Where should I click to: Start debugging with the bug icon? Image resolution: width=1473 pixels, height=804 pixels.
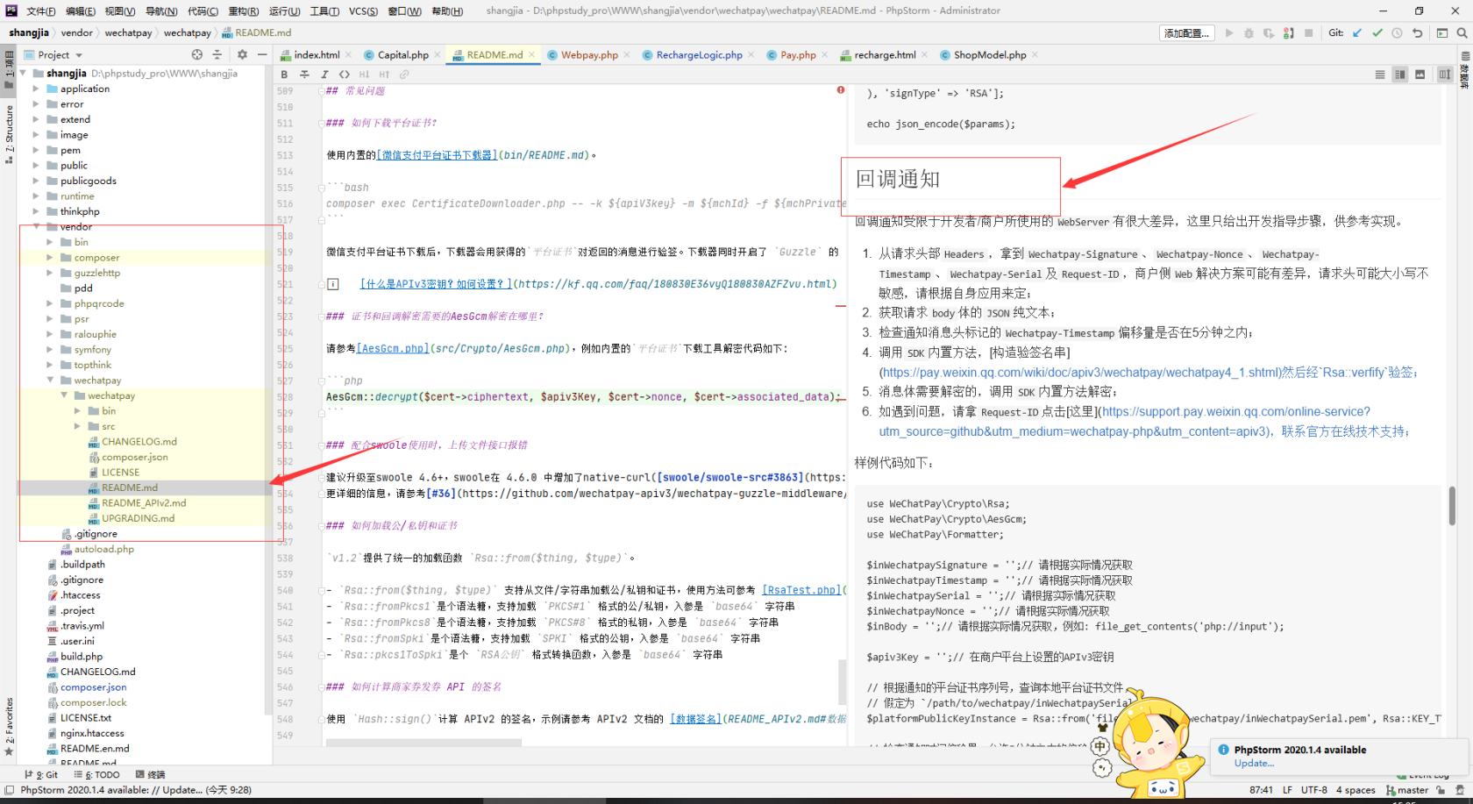coord(1249,33)
